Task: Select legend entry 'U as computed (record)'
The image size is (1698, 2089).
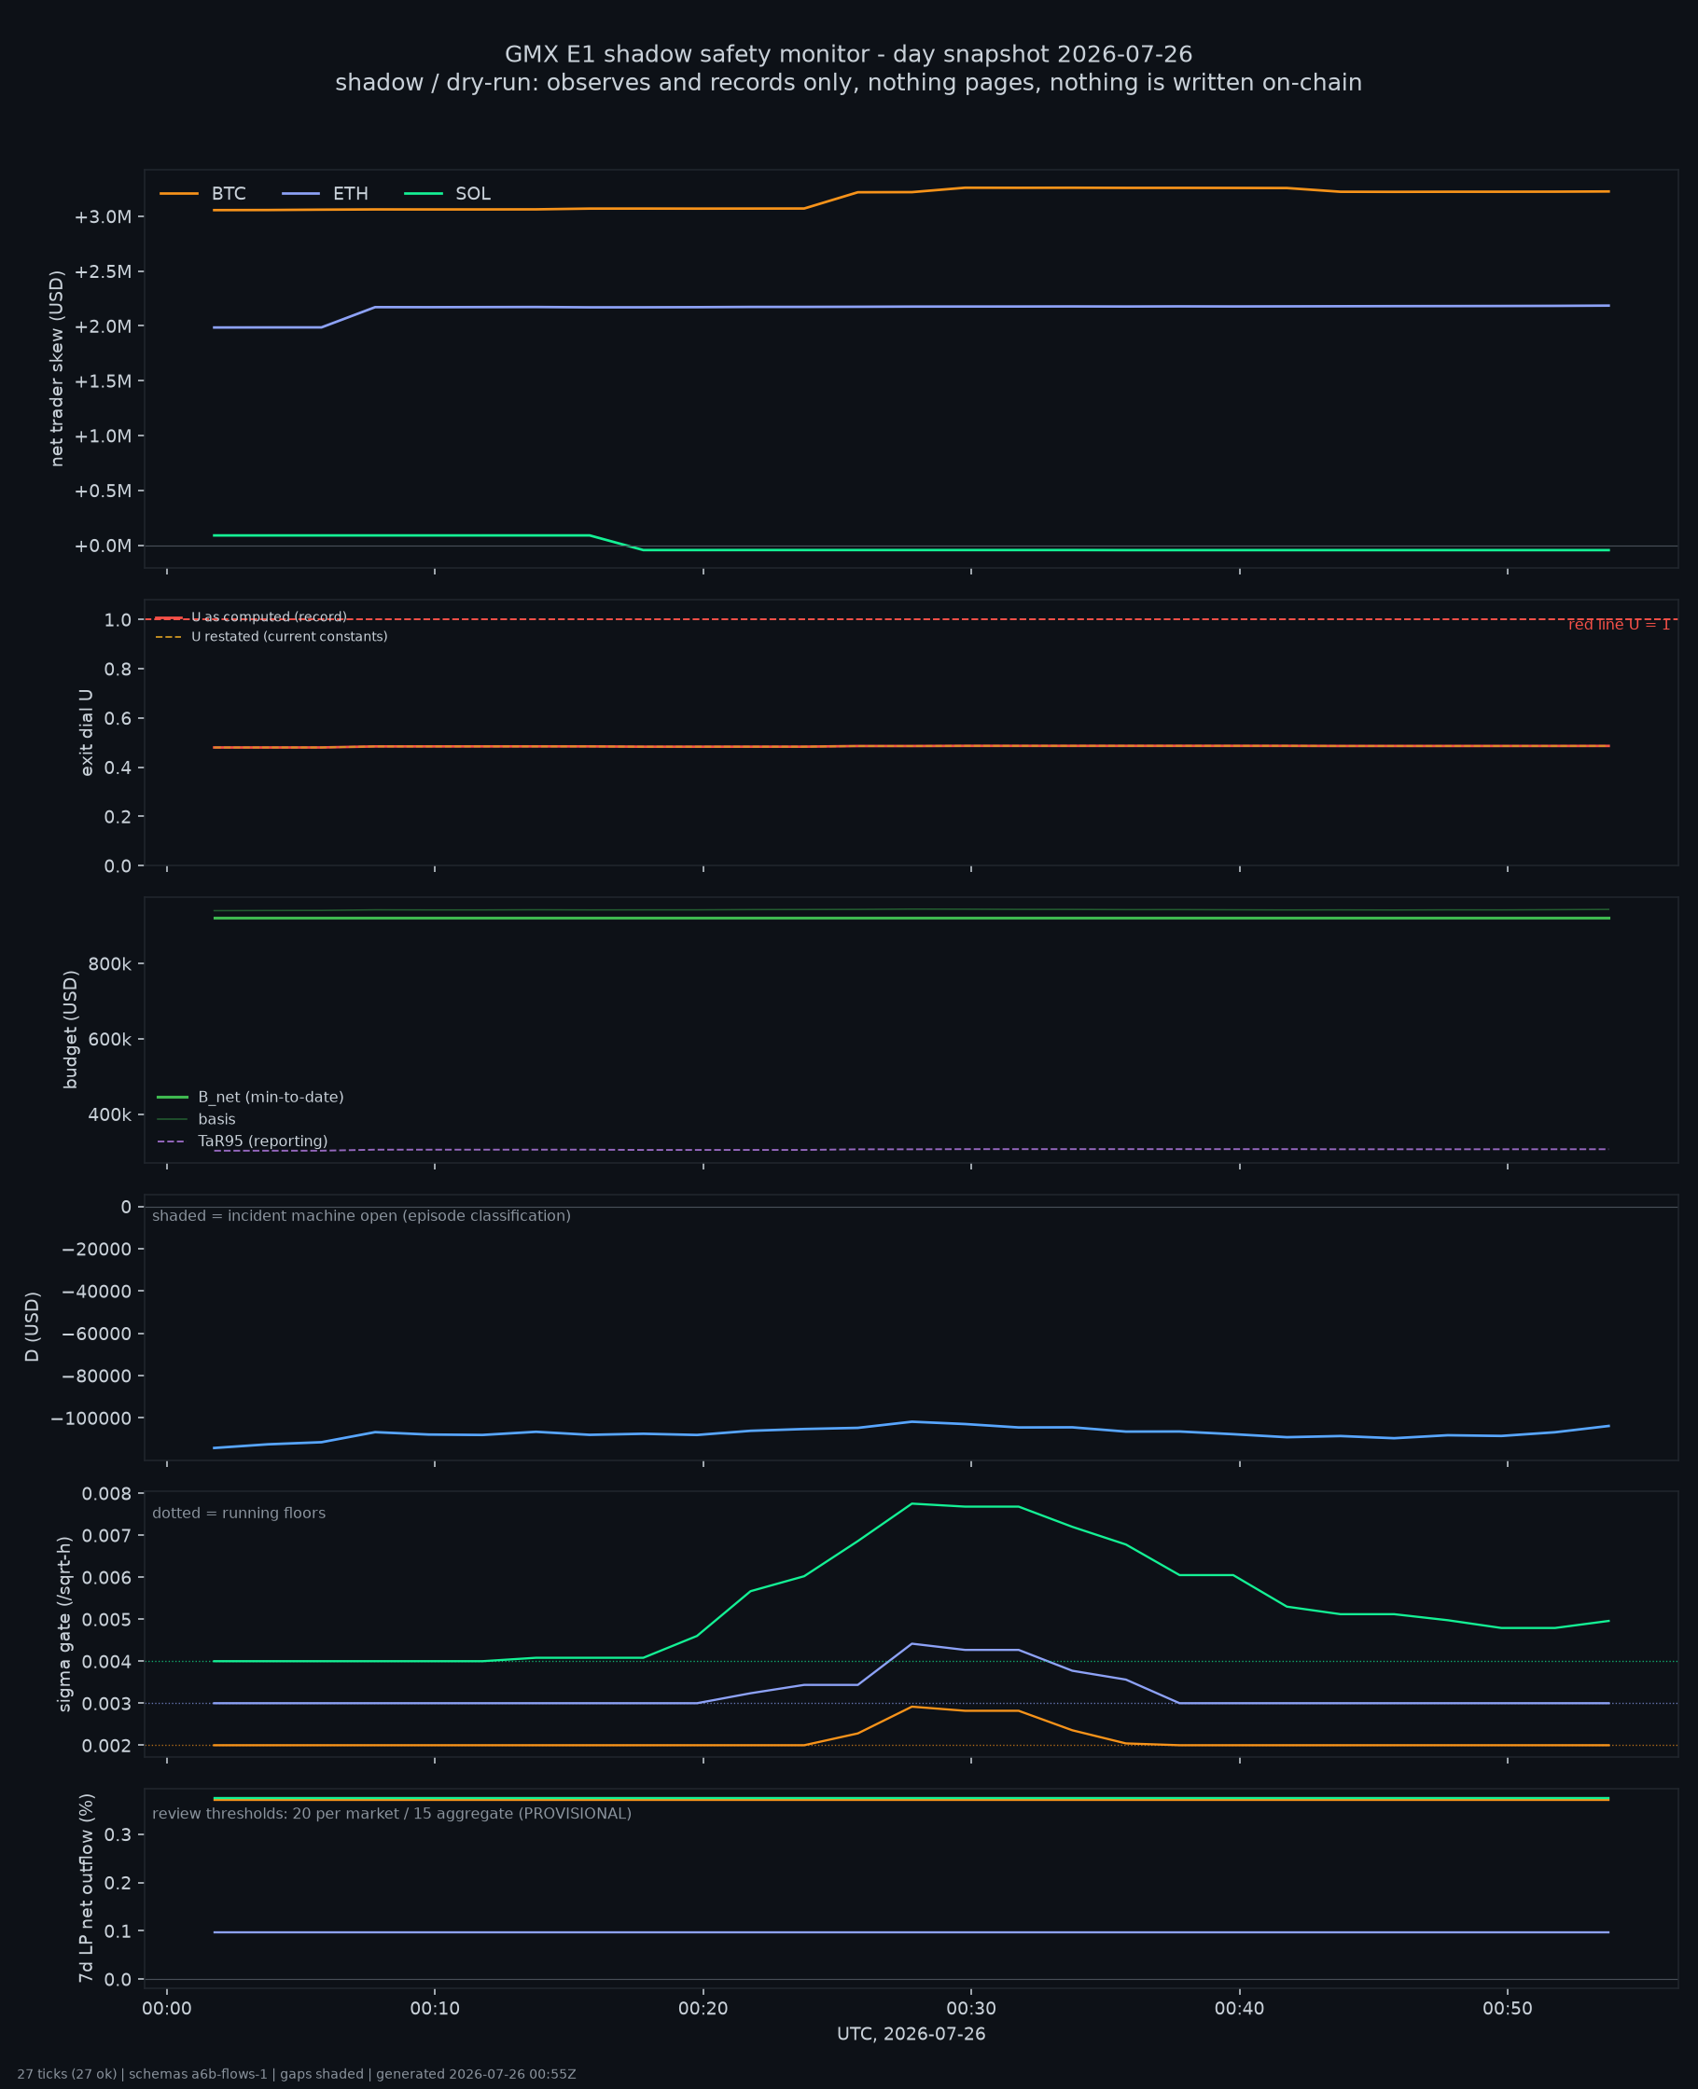Action: point(269,616)
